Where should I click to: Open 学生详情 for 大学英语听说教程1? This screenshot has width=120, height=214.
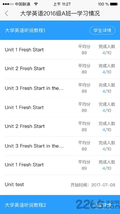pos(102,30)
